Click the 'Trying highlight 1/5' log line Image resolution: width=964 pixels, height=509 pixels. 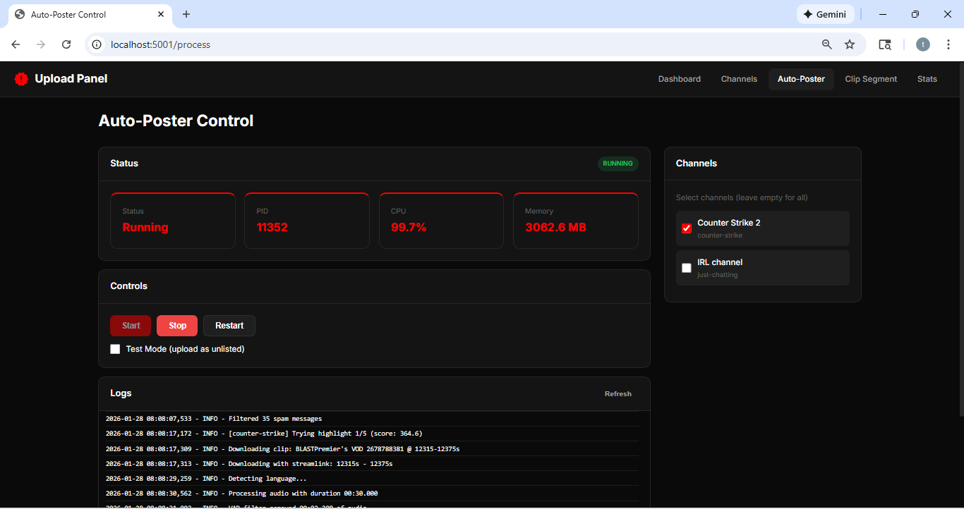(373, 434)
